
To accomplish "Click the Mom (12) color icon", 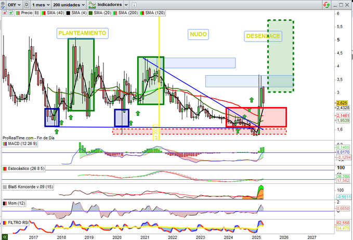I will (5, 203).
